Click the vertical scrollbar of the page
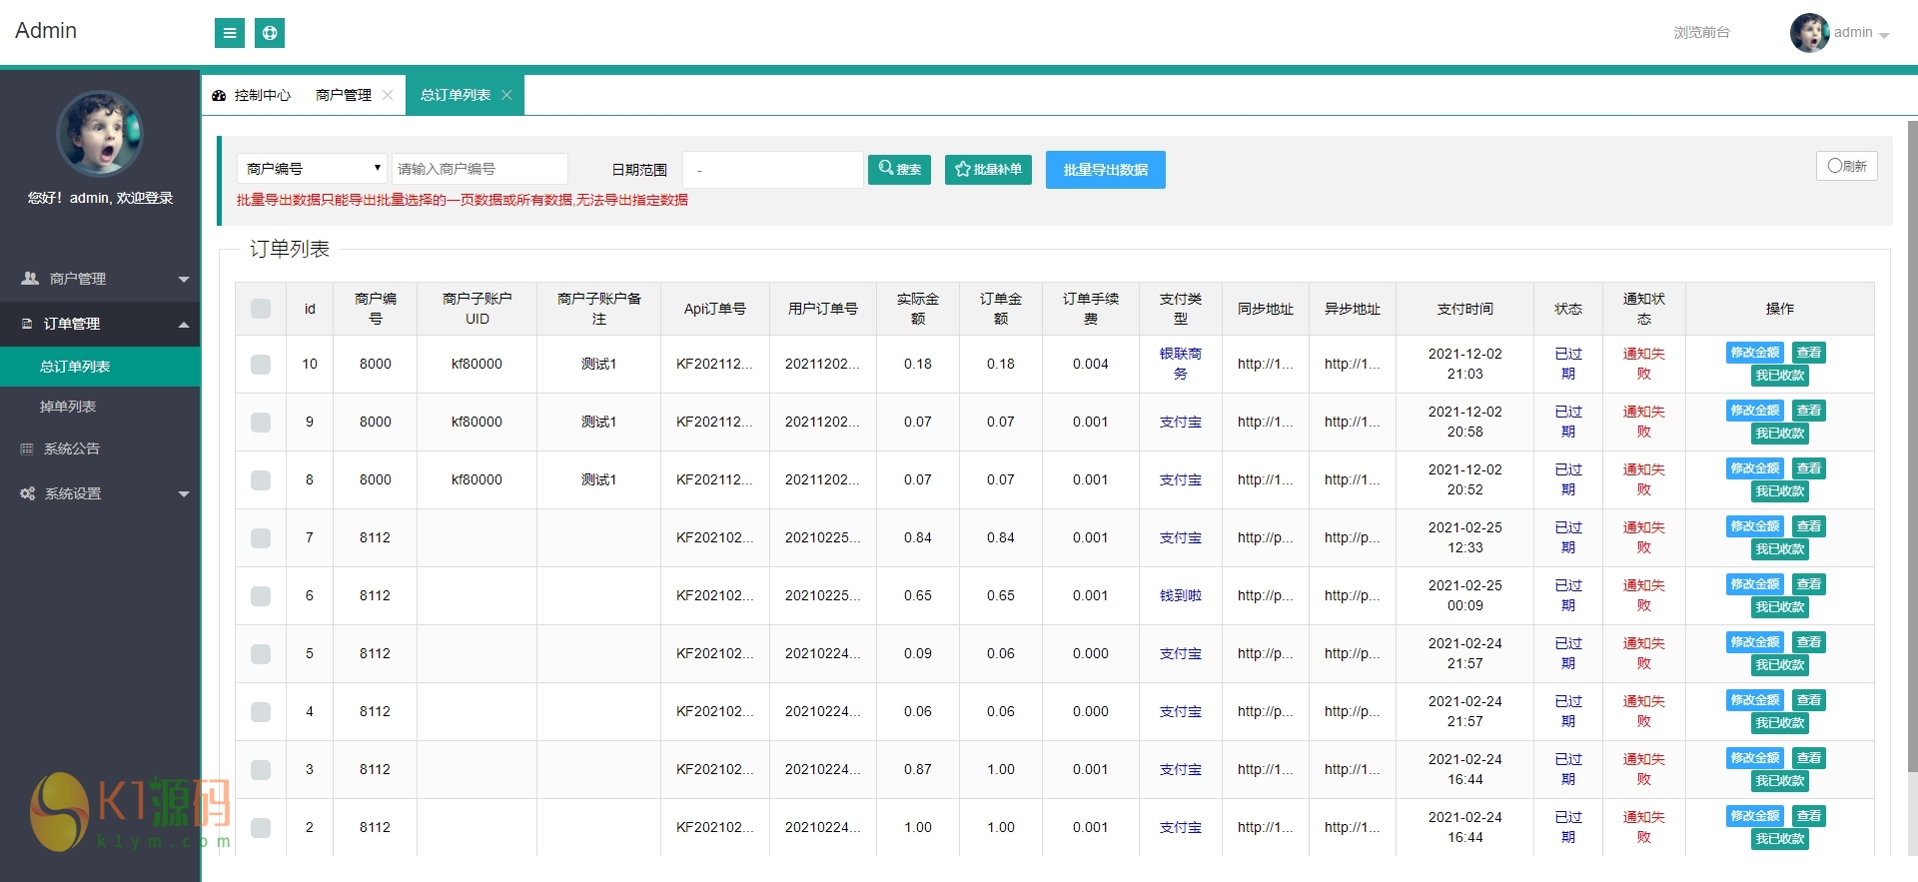Image resolution: width=1918 pixels, height=882 pixels. click(1912, 445)
